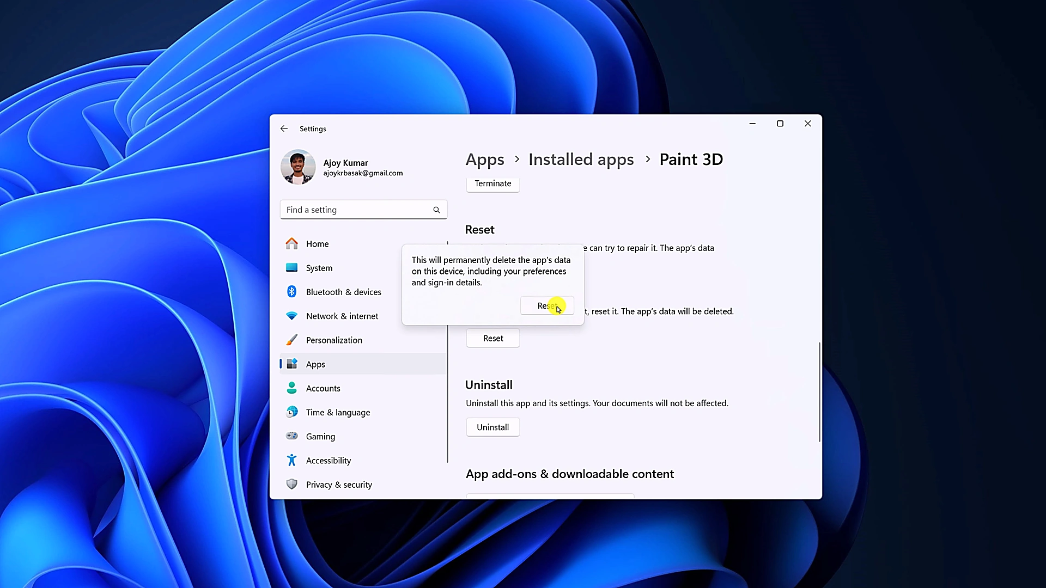Screen dimensions: 1046x588
Task: Click the Settings window title text
Action: click(313, 129)
